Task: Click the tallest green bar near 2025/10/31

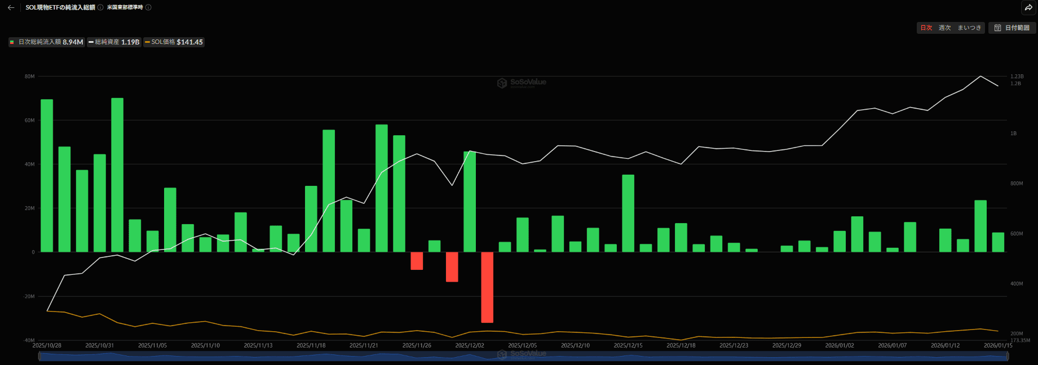Action: coord(117,175)
